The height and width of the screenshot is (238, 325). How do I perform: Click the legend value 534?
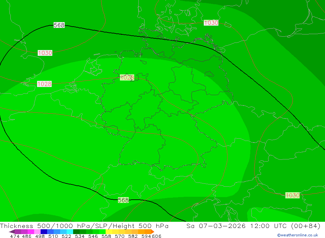pyautogui.click(x=80, y=236)
